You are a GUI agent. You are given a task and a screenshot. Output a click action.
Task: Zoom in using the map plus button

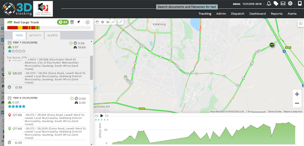[x=297, y=94]
